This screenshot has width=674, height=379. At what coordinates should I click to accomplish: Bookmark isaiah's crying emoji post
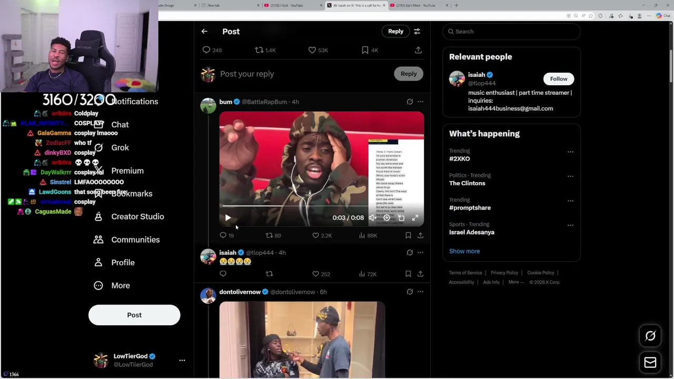click(x=408, y=274)
